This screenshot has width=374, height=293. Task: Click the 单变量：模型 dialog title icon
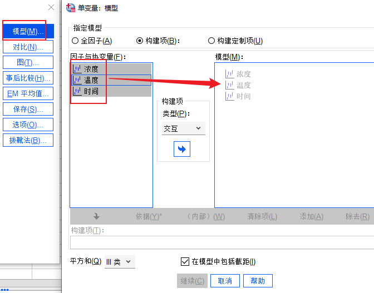click(71, 8)
